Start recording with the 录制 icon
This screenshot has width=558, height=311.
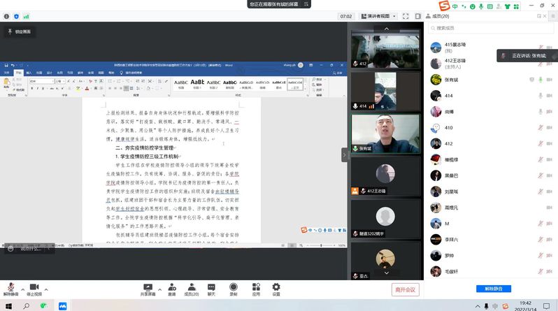point(233,287)
